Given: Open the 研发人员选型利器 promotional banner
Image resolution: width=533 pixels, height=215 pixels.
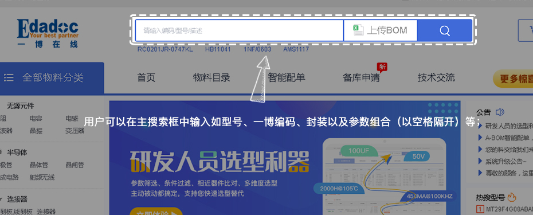Looking at the screenshot, I should (285, 158).
